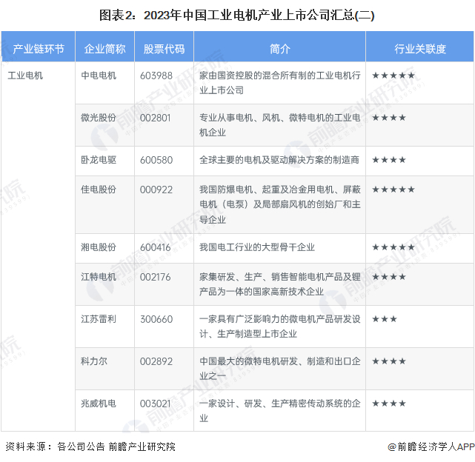Screen dimensions: 475x462
Task: Click the 企业简称 column header
Action: (x=104, y=48)
